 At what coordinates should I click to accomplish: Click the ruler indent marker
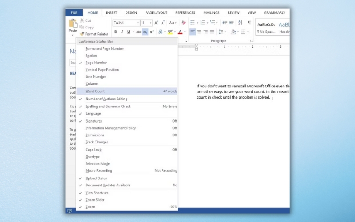point(197,47)
